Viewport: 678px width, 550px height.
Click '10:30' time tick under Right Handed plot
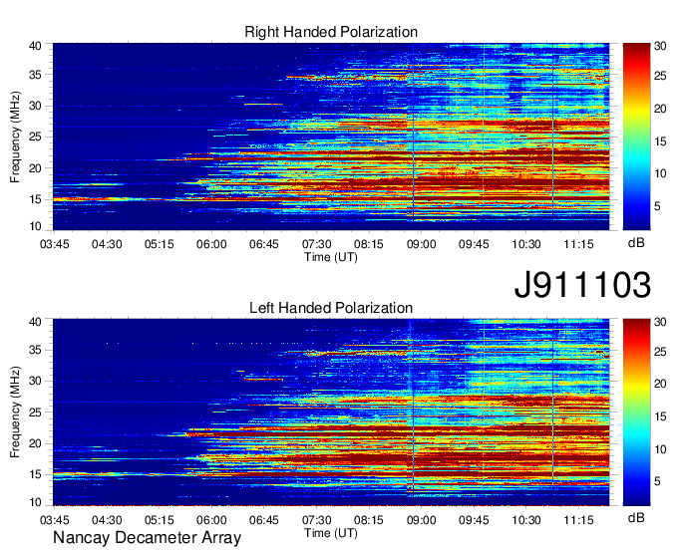[x=526, y=244]
